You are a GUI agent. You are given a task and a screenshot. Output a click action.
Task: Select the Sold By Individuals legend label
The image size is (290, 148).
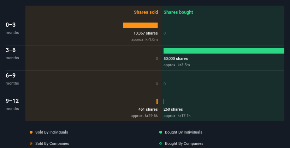tap(52, 132)
